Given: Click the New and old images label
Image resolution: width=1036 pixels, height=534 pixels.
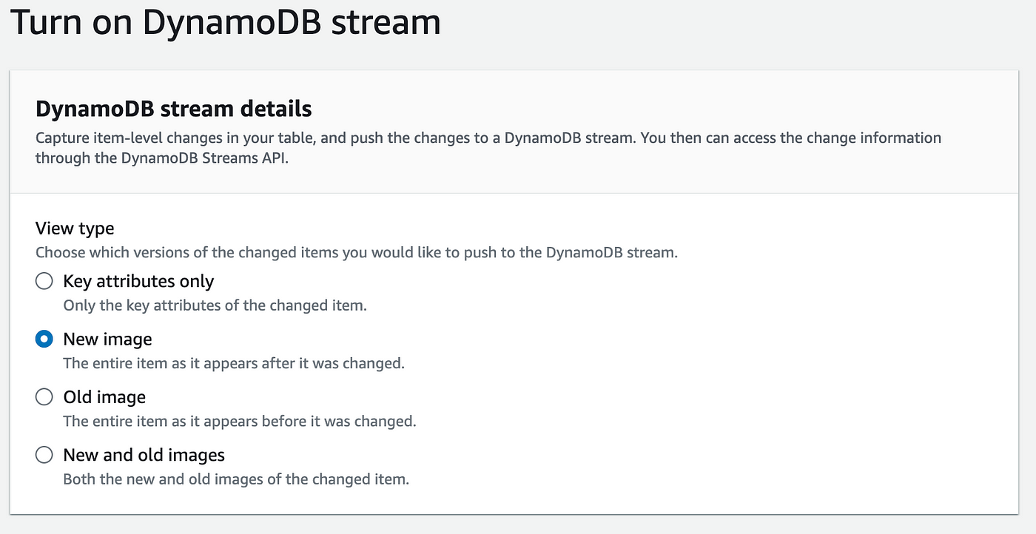Looking at the screenshot, I should click(x=144, y=454).
